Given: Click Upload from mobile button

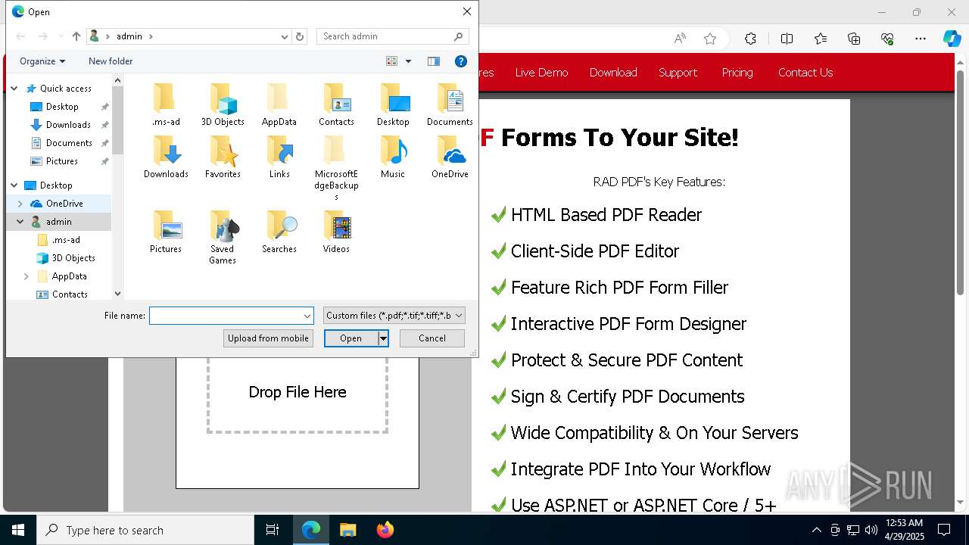Looking at the screenshot, I should [268, 338].
